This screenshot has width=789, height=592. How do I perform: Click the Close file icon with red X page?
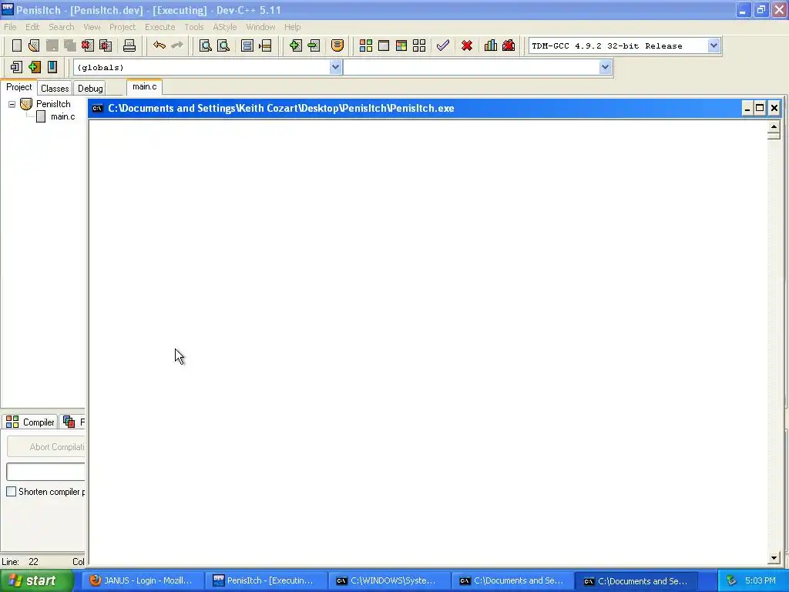[88, 45]
